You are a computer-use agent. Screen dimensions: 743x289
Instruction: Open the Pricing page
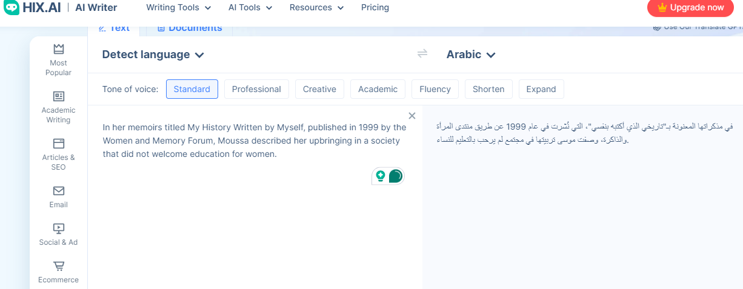[x=375, y=8]
